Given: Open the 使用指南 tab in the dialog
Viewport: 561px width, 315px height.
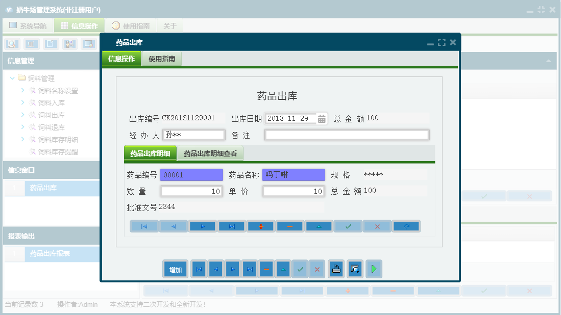Looking at the screenshot, I should (x=161, y=58).
